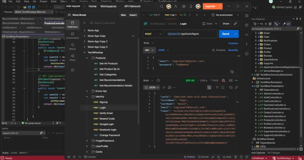Screen dimensions: 304x160
Task: Open the code snippet icon in right sidebar
Action: (x=247, y=35)
